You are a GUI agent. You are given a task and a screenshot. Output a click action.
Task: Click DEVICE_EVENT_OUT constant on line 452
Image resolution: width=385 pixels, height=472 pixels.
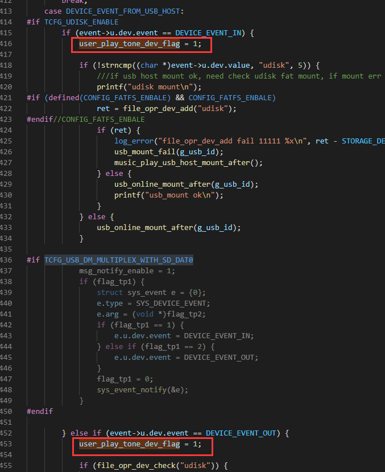tap(241, 433)
